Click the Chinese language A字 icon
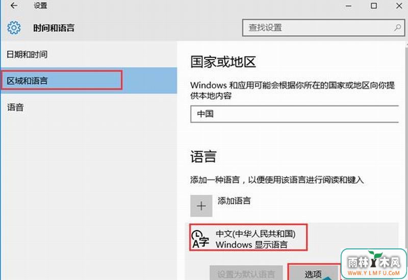The image size is (408, 280). [x=200, y=239]
